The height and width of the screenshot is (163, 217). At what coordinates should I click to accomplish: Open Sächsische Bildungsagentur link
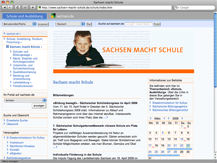[x=170, y=106]
